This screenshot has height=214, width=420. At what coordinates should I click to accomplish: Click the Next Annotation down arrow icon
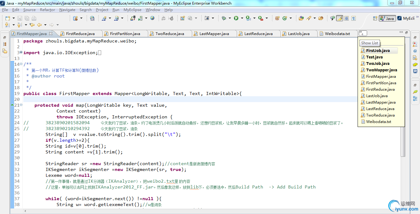tap(7, 25)
